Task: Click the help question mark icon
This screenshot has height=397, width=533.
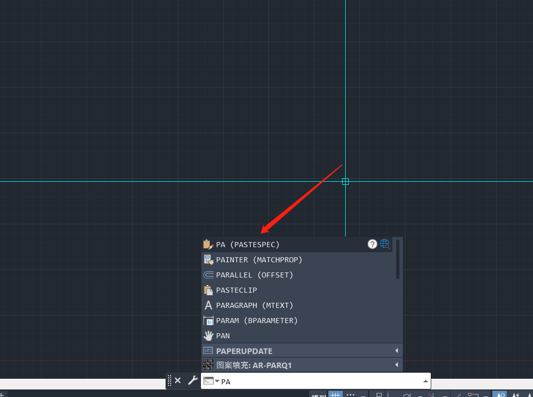Action: click(x=372, y=244)
